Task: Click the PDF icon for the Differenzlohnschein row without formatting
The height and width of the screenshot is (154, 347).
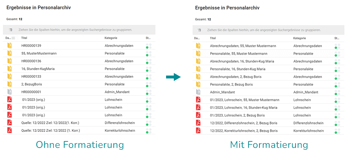Action: pos(10,123)
